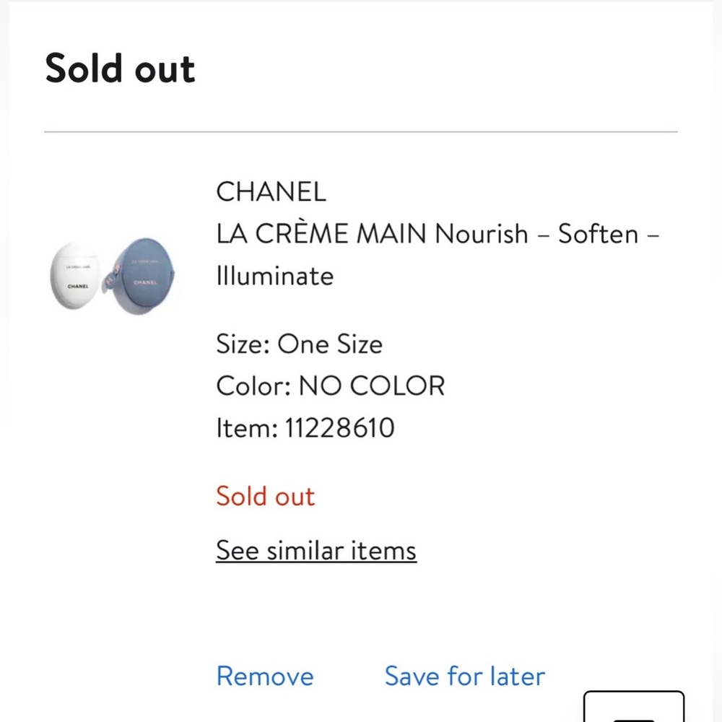
Task: Click the word 'Illuminate' in the title
Action: 274,276
